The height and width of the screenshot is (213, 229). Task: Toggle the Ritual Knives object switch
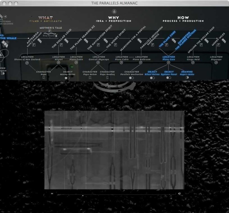point(152,78)
